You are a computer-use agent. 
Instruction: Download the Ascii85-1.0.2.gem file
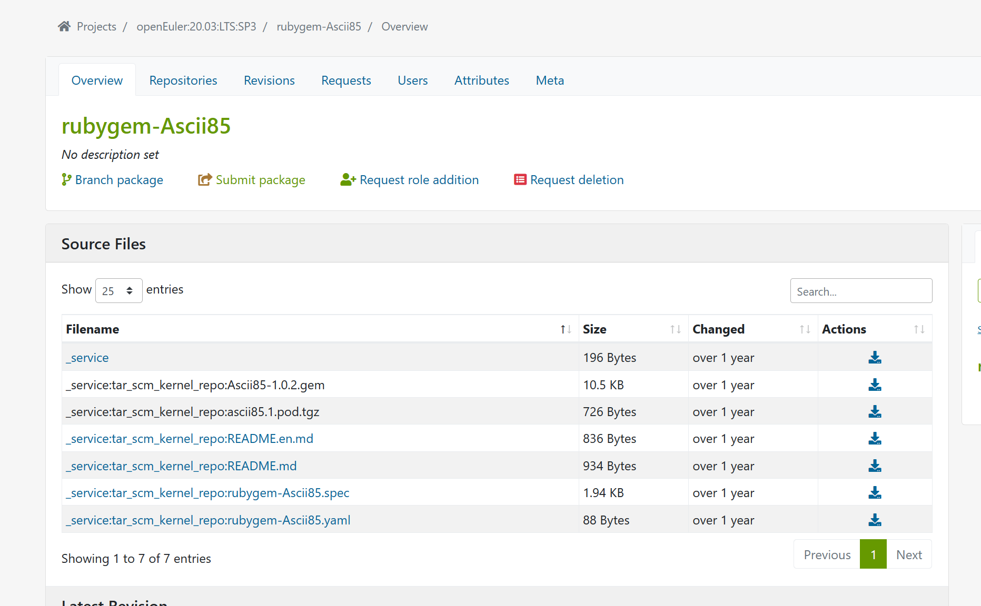click(875, 385)
